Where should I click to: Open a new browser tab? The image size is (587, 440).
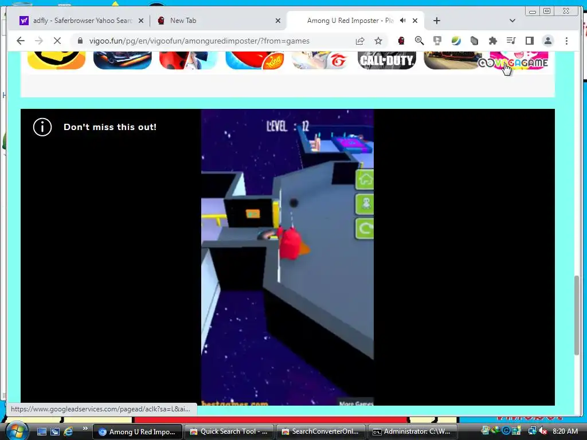coord(436,21)
